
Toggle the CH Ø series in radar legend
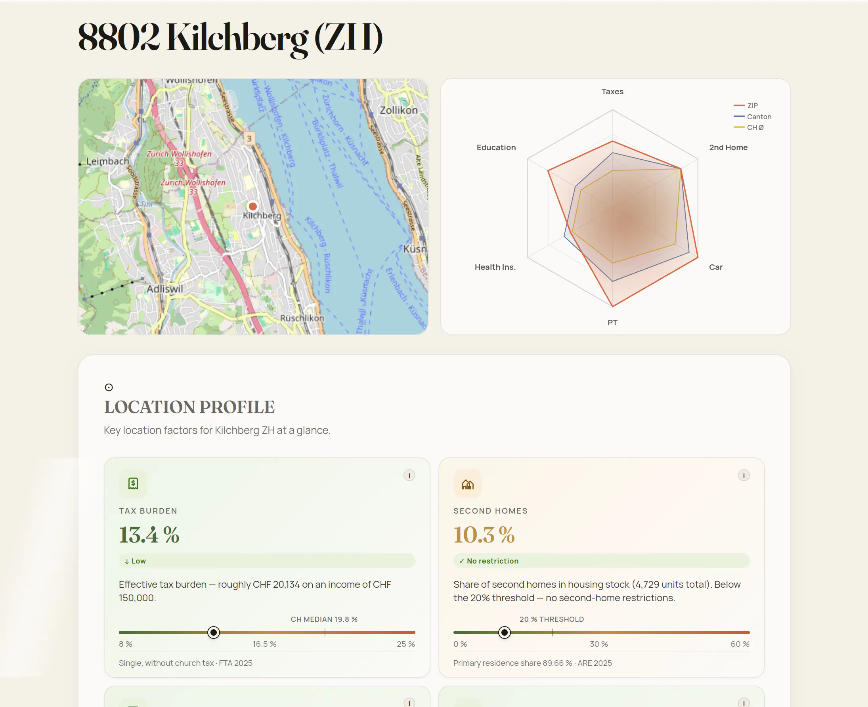point(749,128)
